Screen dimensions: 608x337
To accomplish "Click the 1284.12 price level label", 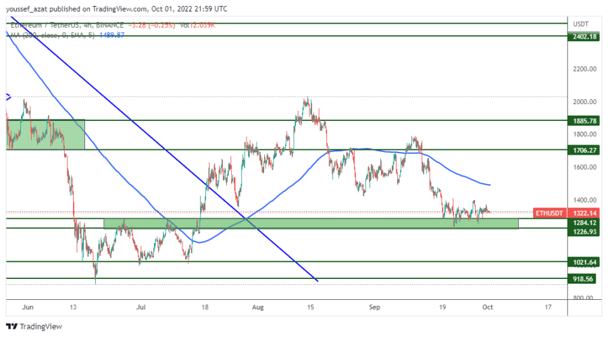I will point(584,222).
